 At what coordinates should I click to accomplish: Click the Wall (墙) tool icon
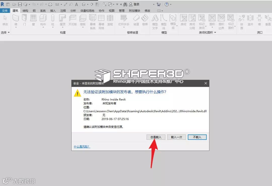tap(16, 18)
